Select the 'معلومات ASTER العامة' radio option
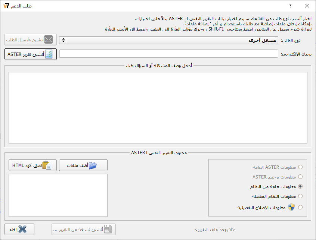Image resolution: width=316 pixels, height=240 pixels. click(300, 167)
